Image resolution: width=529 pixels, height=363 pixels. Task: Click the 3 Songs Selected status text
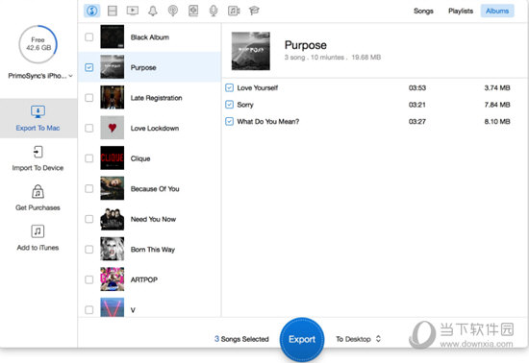241,339
